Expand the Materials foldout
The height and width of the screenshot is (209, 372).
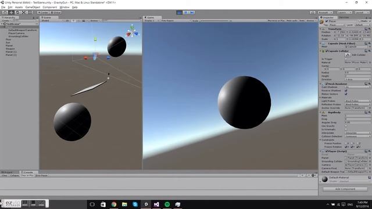(x=320, y=98)
